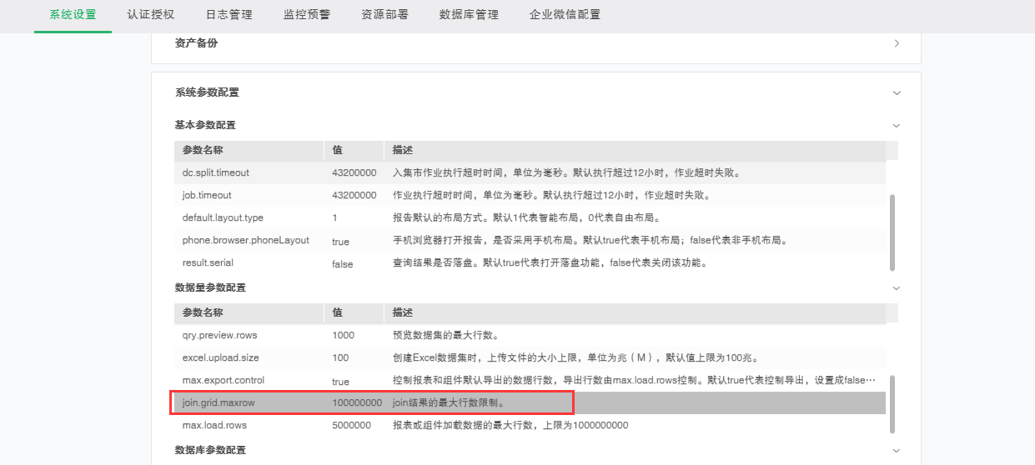This screenshot has height=465, width=1035.
Task: Go to the 日志管理 tab
Action: point(229,15)
